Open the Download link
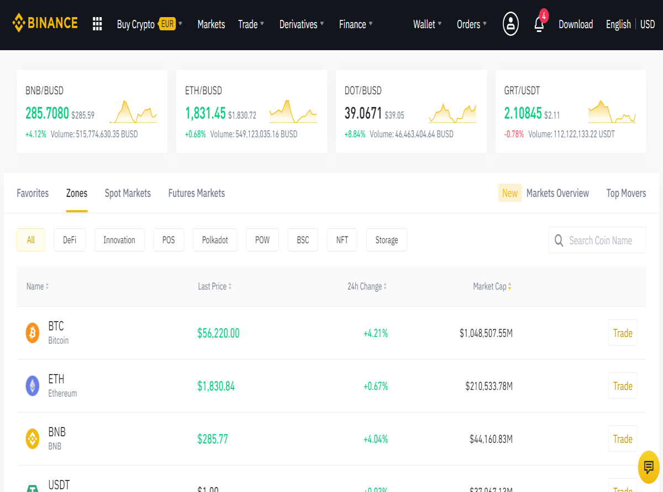 tap(576, 24)
